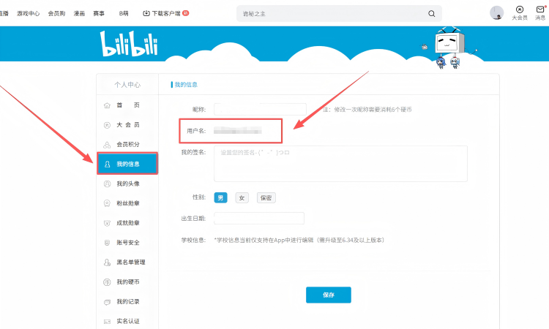549x329 pixels.
Task: Click the shield icon beside 账号安全
Action: (107, 243)
